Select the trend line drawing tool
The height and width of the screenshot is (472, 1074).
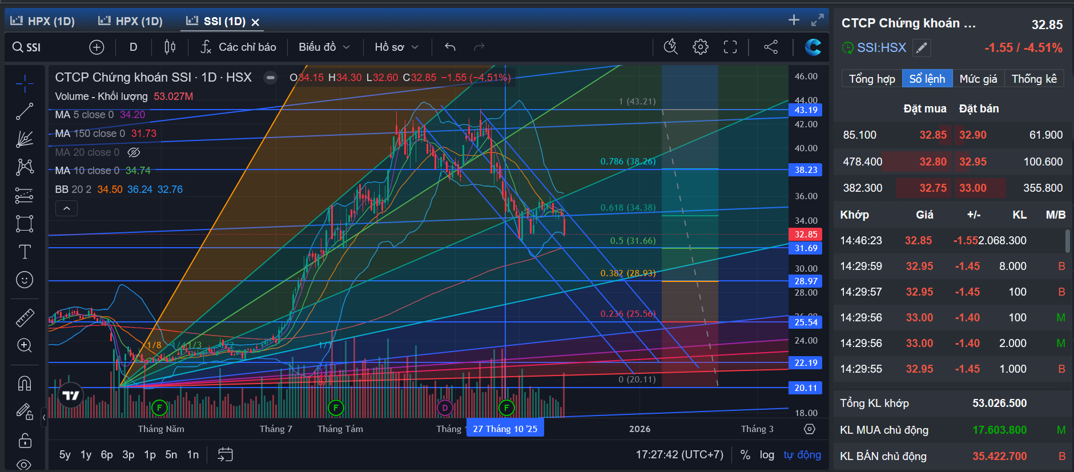[x=25, y=112]
